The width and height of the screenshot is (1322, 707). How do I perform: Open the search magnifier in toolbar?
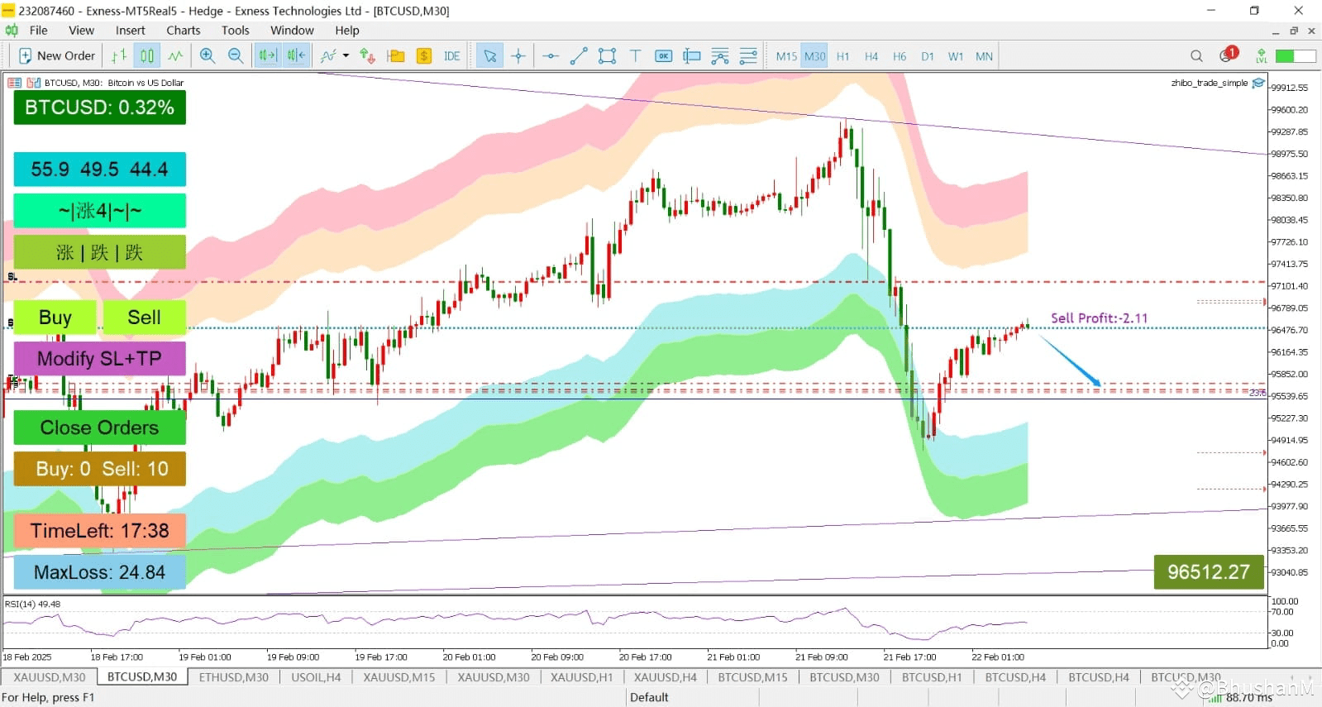[1196, 56]
